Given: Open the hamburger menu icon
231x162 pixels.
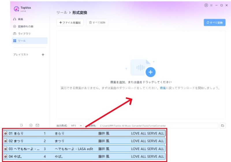Looking at the screenshot, I should (x=211, y=5).
